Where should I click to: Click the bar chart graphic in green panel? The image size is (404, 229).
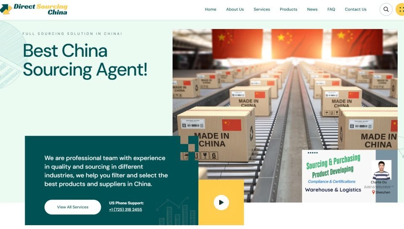[x=176, y=211]
